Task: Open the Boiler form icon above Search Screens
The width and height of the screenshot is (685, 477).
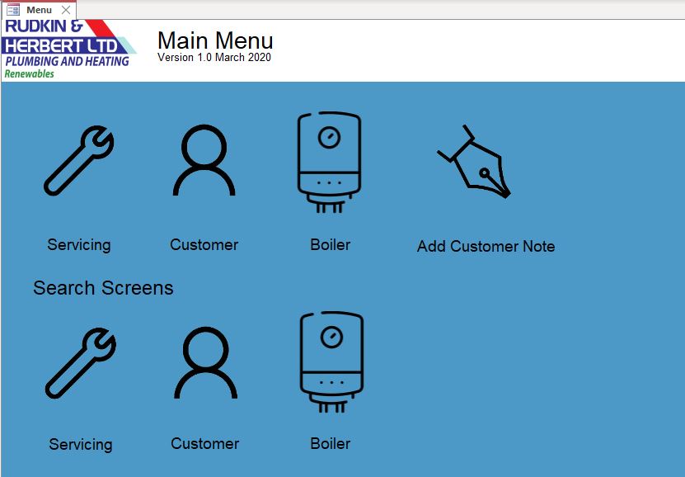Action: [330, 163]
